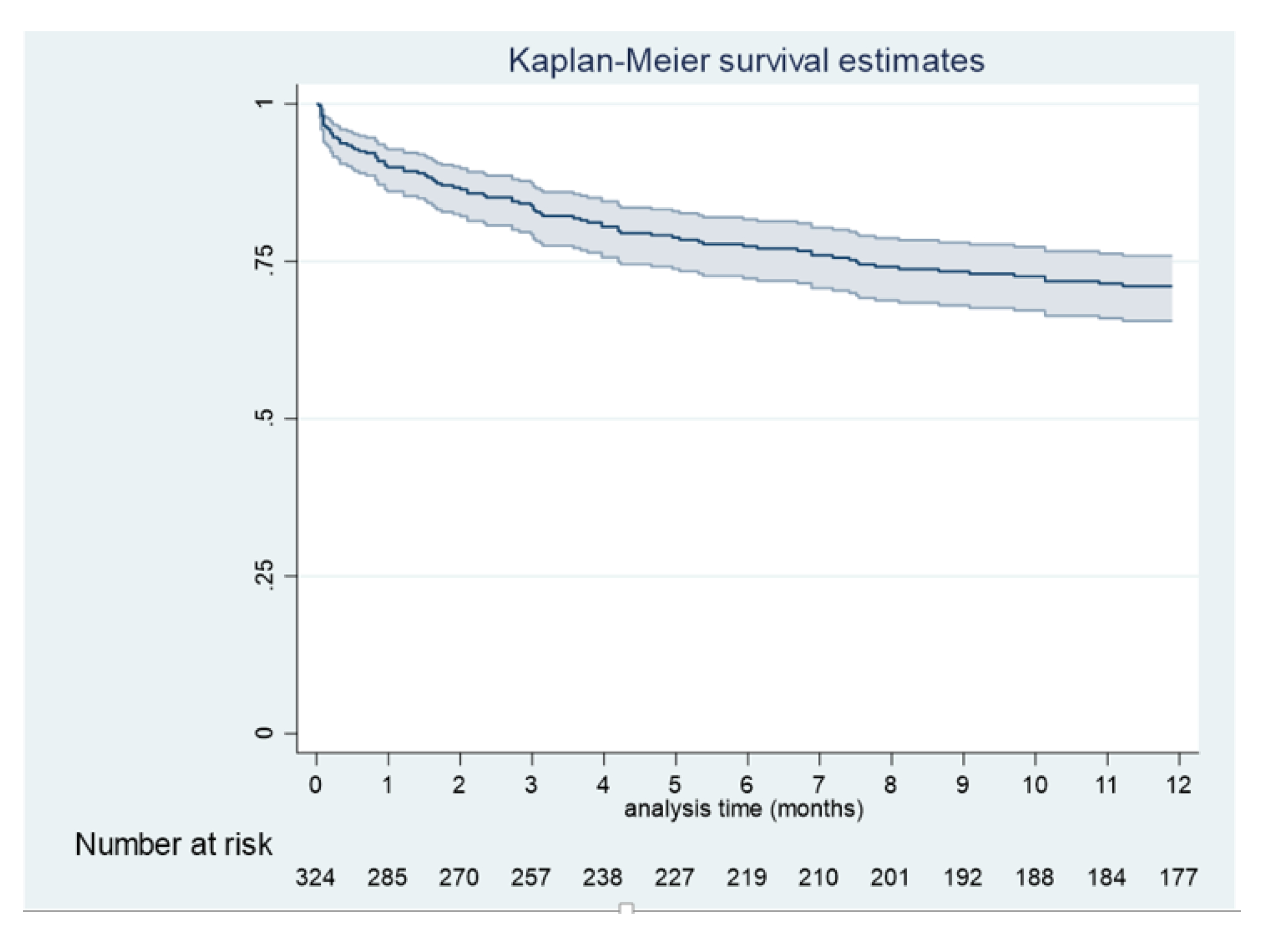Image resolution: width=1266 pixels, height=931 pixels.
Task: Select the 285 at-risk value
Action: click(x=387, y=878)
